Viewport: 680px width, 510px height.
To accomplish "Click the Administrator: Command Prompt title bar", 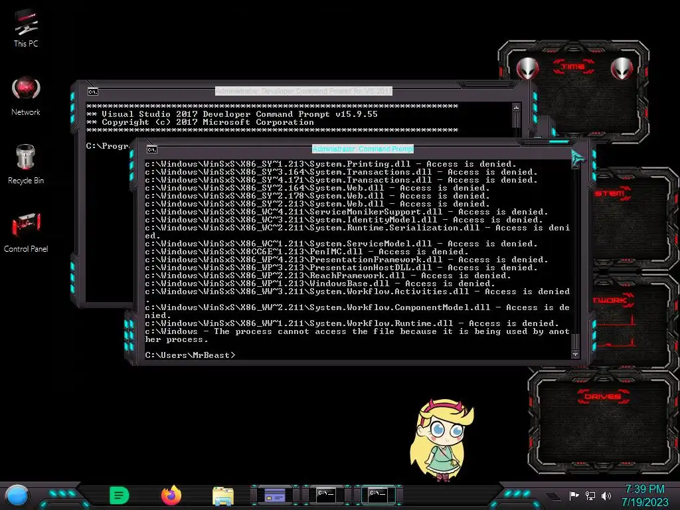I will click(363, 149).
